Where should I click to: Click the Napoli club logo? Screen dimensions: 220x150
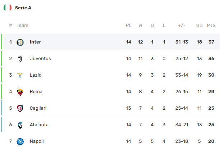[20, 141]
